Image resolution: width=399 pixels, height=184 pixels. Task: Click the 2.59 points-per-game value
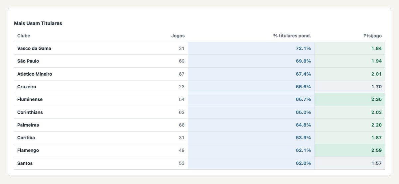tap(376, 150)
